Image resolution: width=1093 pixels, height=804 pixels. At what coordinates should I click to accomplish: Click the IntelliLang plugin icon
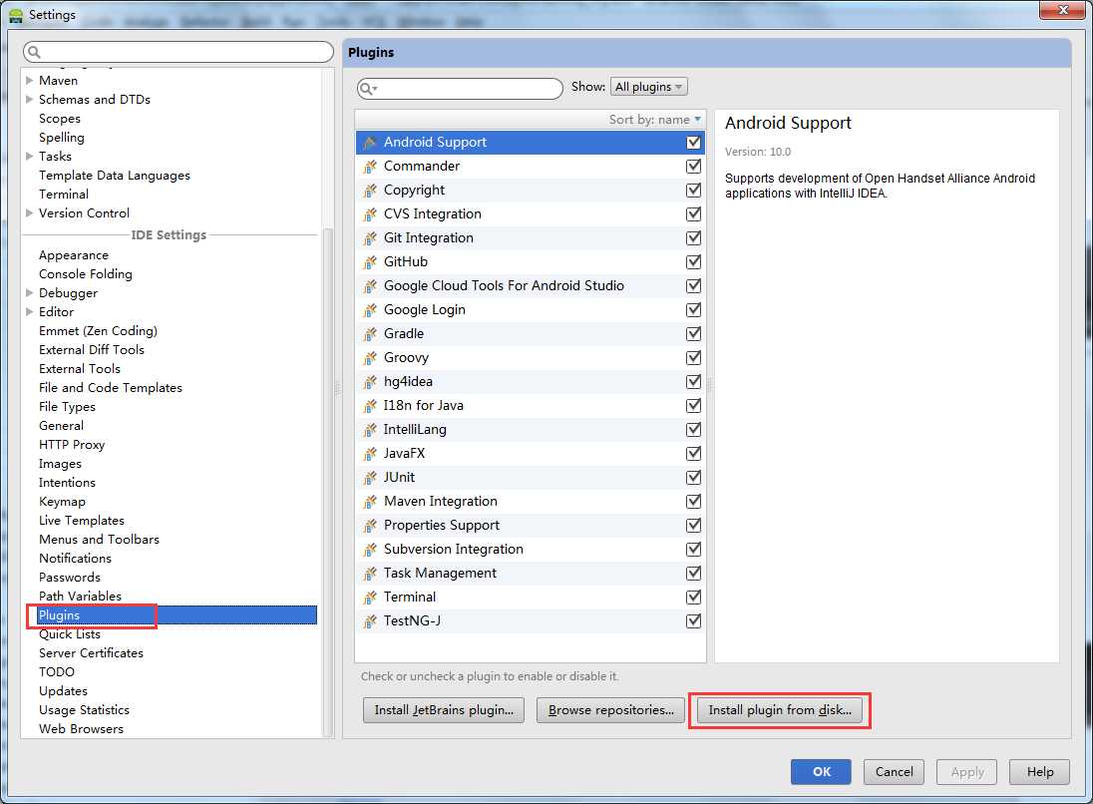370,430
